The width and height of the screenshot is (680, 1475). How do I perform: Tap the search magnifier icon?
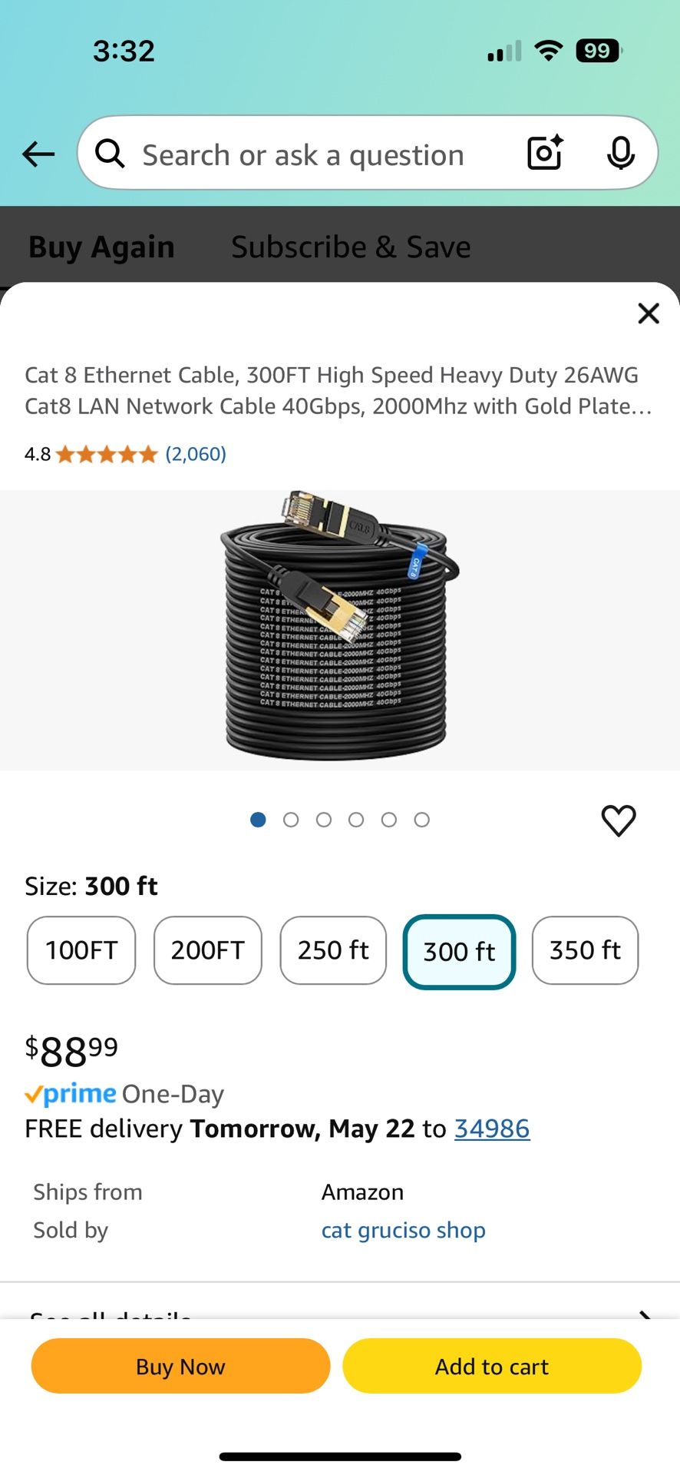pyautogui.click(x=110, y=154)
